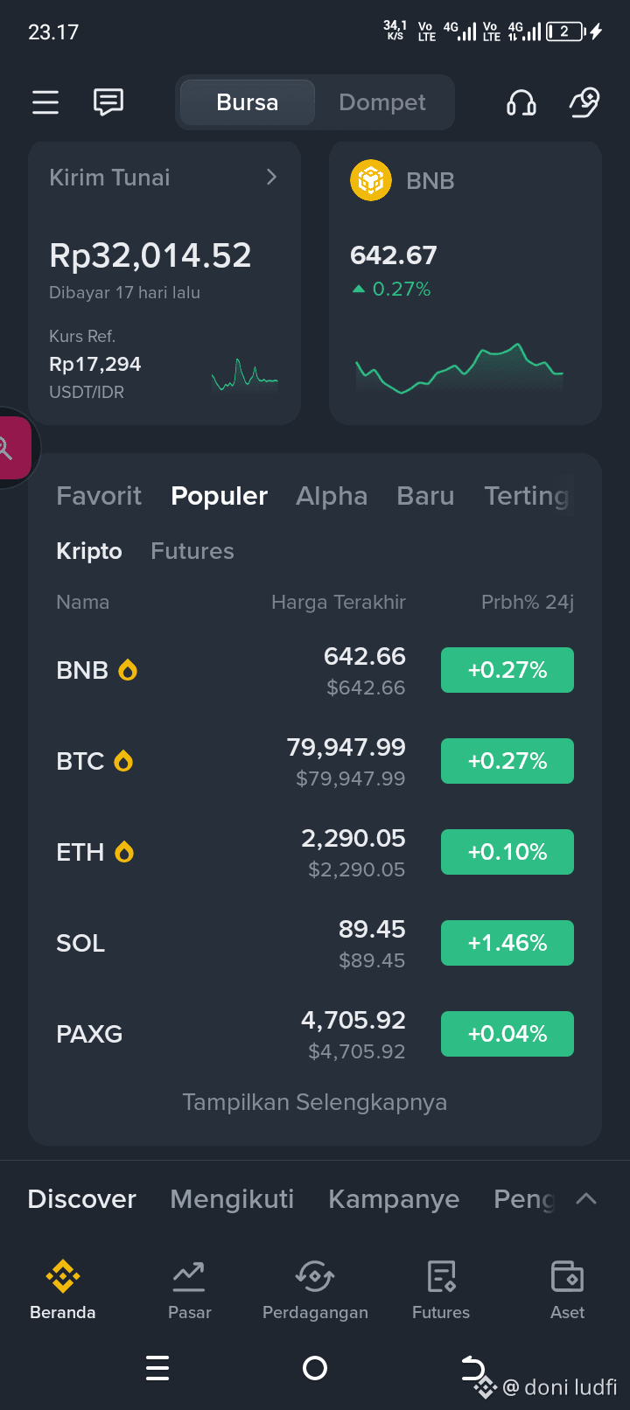Open the BTC price row
Viewport: 630px width, 1410px height.
(x=315, y=761)
